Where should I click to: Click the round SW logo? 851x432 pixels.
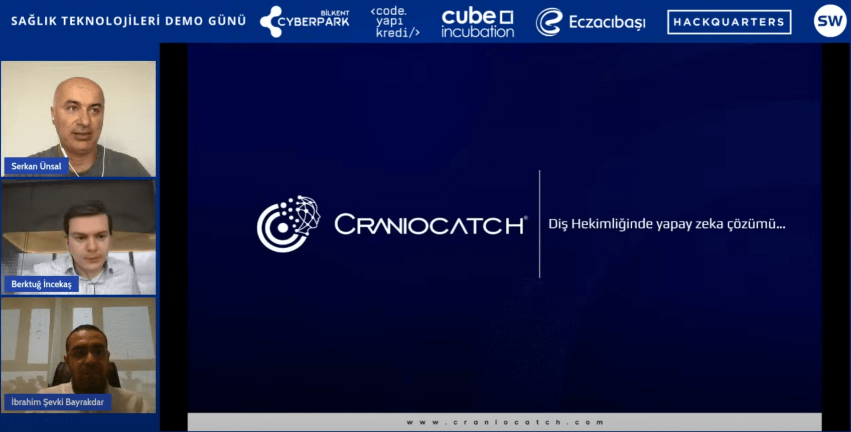(x=830, y=21)
